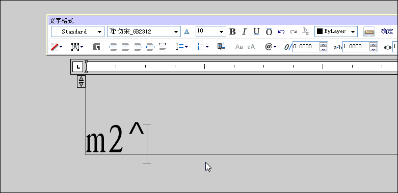Toggle Italic formatting
Screen dimensions: 398x193
point(244,31)
